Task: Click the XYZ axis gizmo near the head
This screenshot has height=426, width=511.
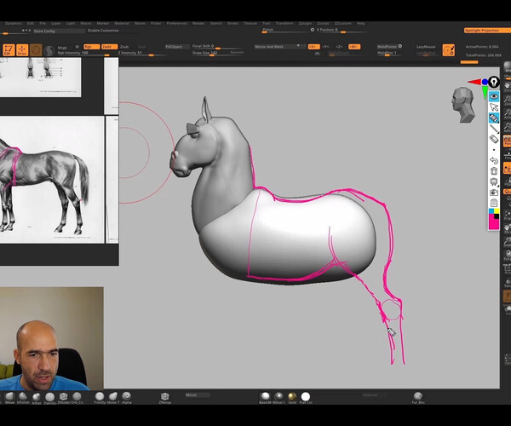Action: 480,88
